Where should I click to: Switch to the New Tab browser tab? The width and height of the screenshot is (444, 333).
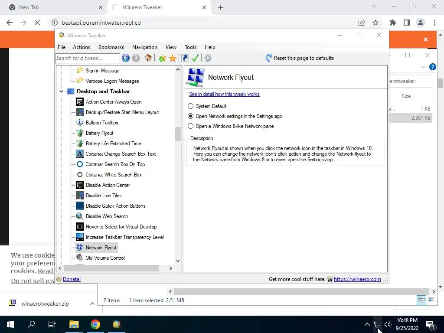click(54, 7)
